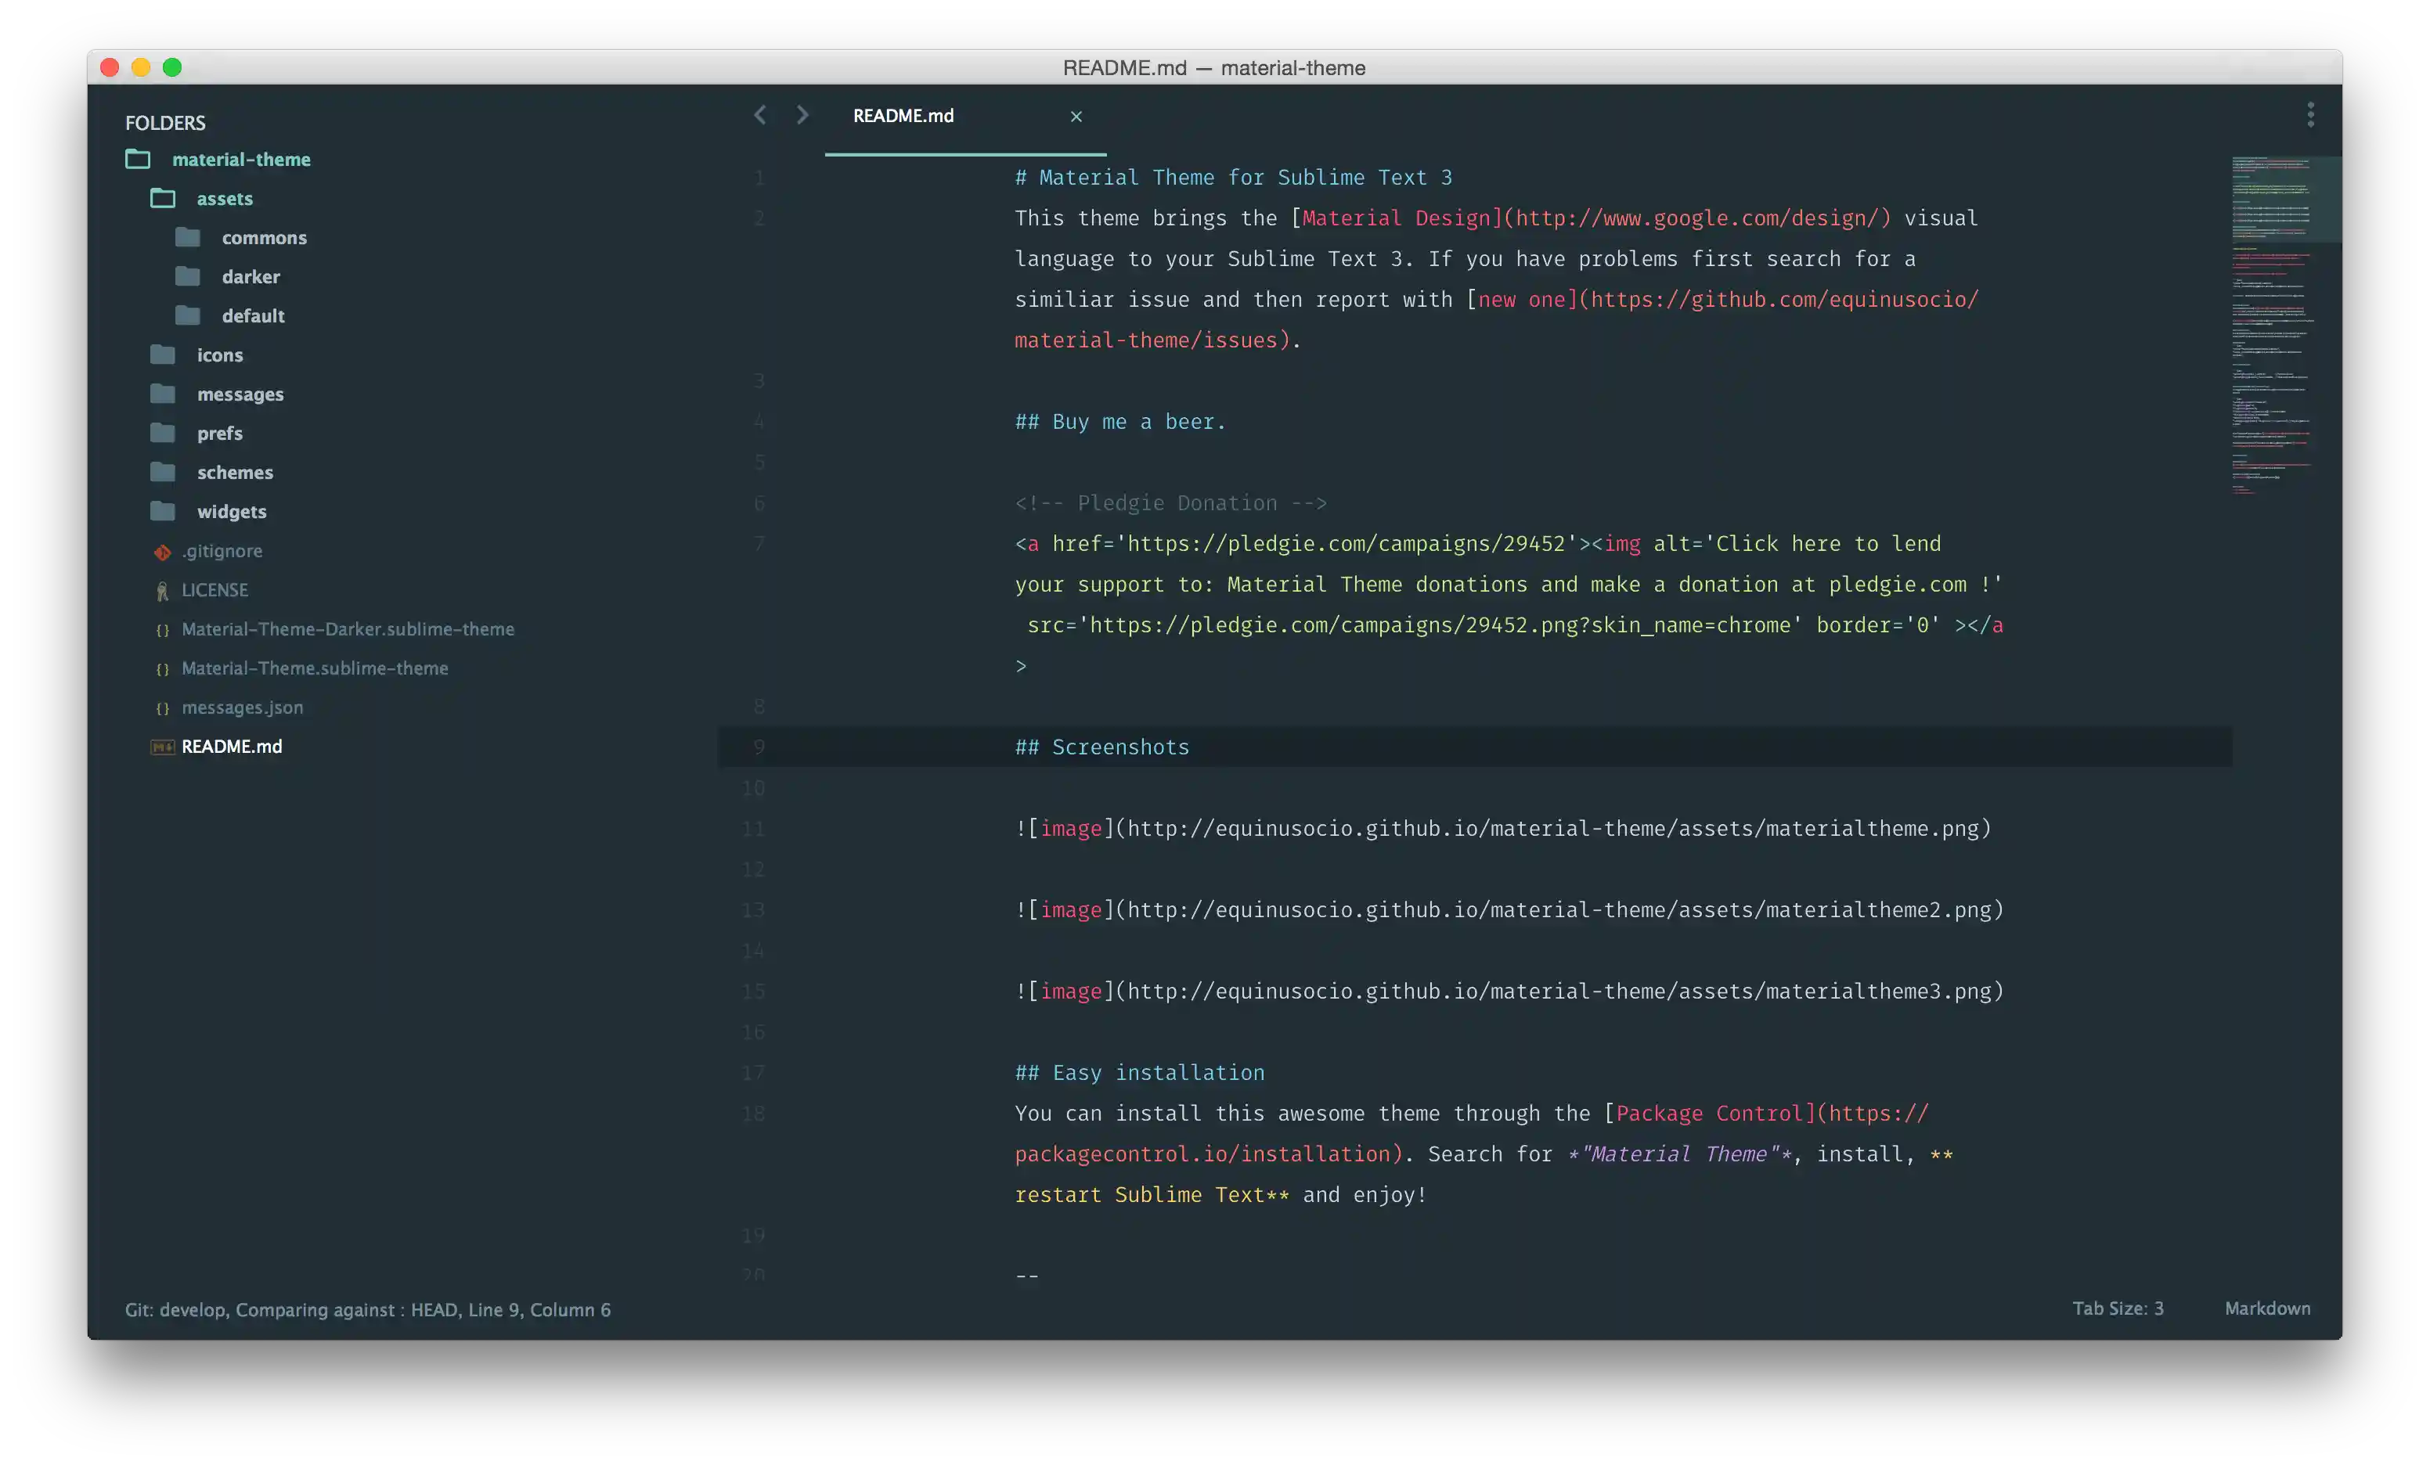Screen dimensions: 2430x1465
Task: Click the back navigation arrow icon
Action: coord(759,115)
